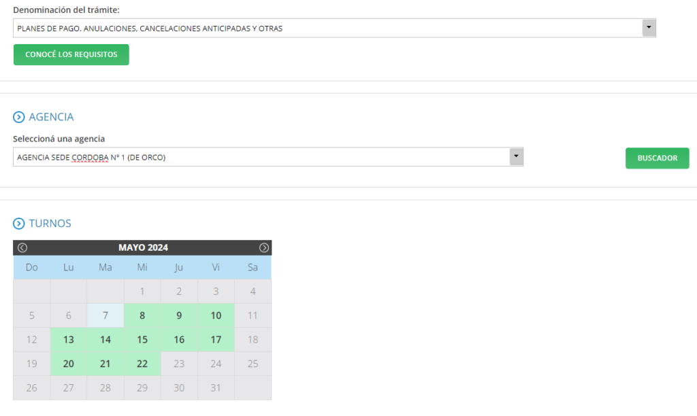697x416 pixels.
Task: Choose May 10 in the calendar
Action: 216,315
